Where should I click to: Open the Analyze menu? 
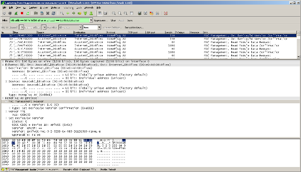44,7
